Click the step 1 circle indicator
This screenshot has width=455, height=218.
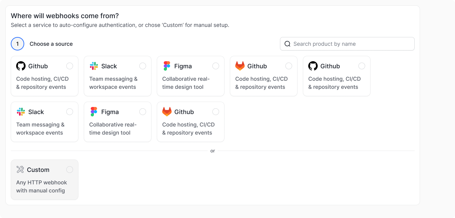(17, 44)
